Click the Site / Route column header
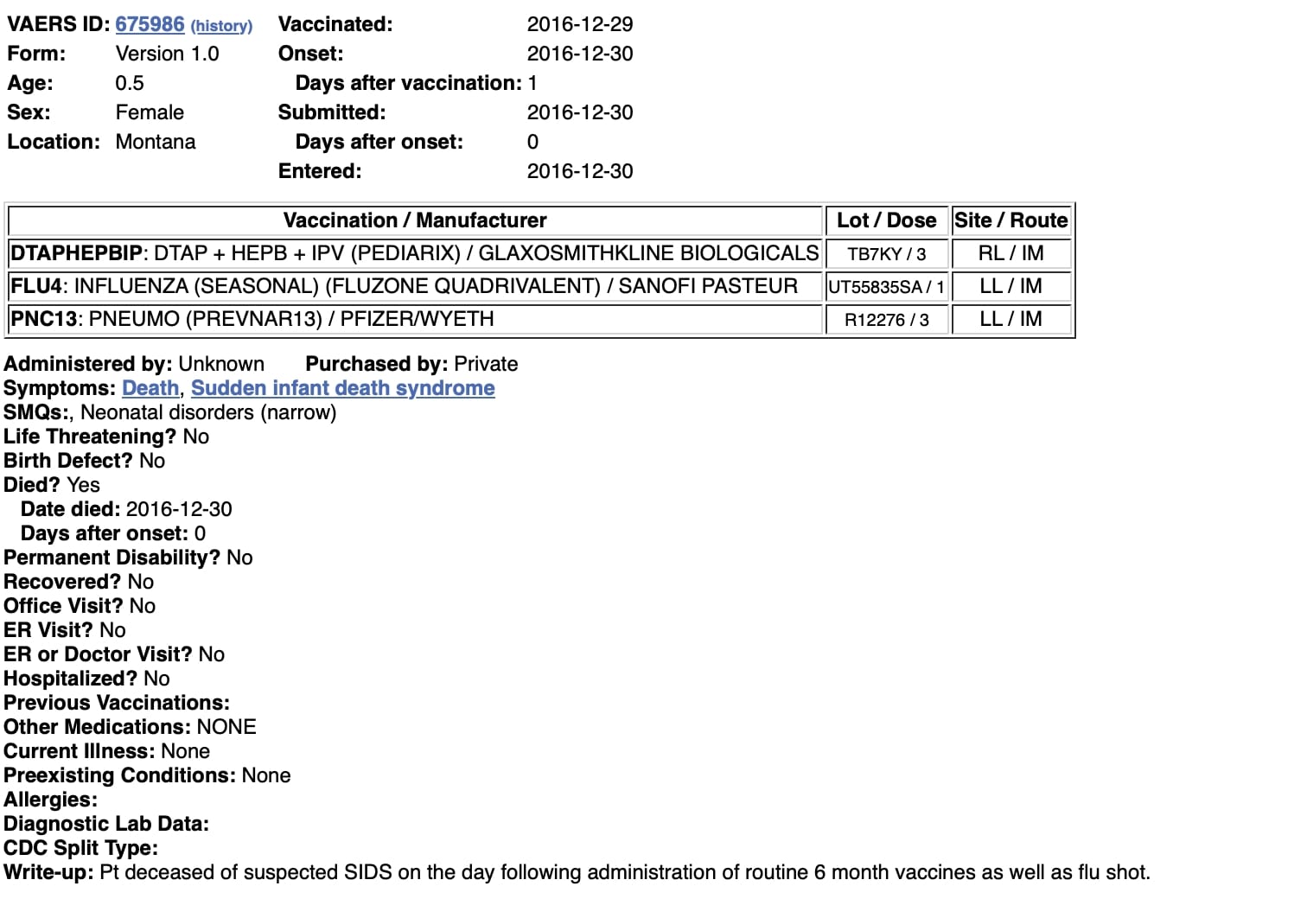The width and height of the screenshot is (1307, 899). (x=1011, y=220)
